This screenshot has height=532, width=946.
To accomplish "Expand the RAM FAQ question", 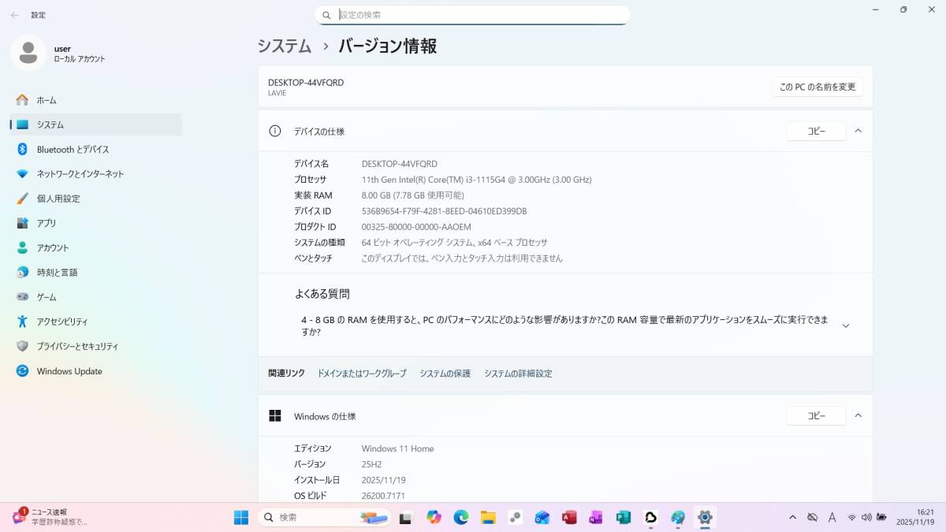I will coord(845,326).
